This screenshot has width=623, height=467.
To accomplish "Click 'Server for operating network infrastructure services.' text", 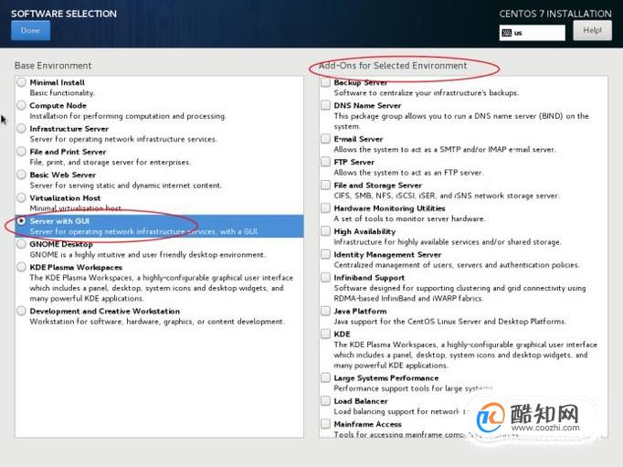I will click(x=123, y=139).
